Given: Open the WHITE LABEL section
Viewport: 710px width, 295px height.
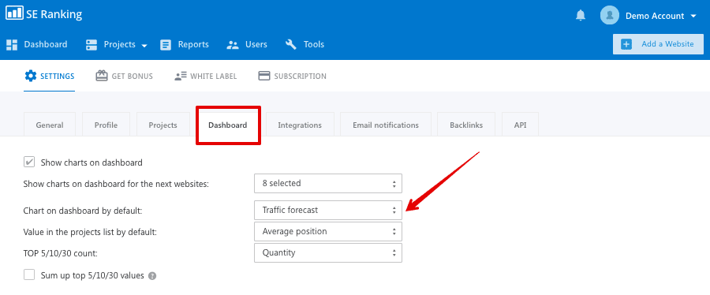Looking at the screenshot, I should click(213, 76).
